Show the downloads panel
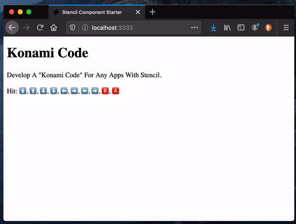296x224 pixels. coord(214,28)
